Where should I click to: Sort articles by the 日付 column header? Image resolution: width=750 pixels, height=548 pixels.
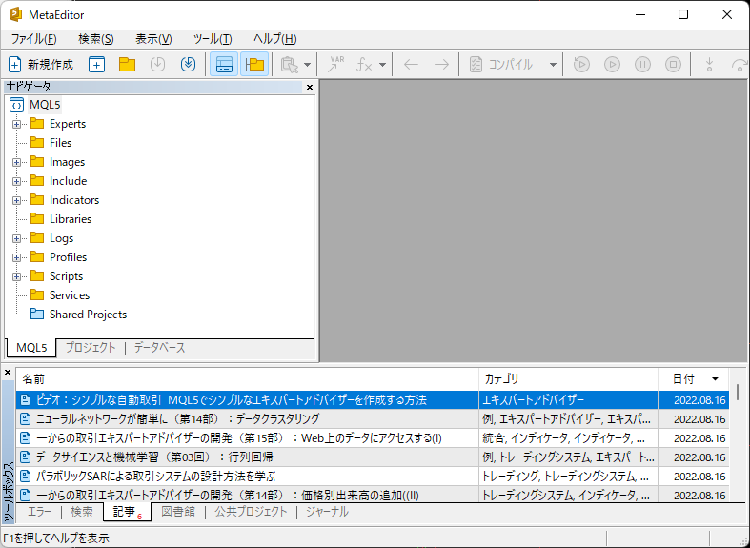tap(694, 379)
